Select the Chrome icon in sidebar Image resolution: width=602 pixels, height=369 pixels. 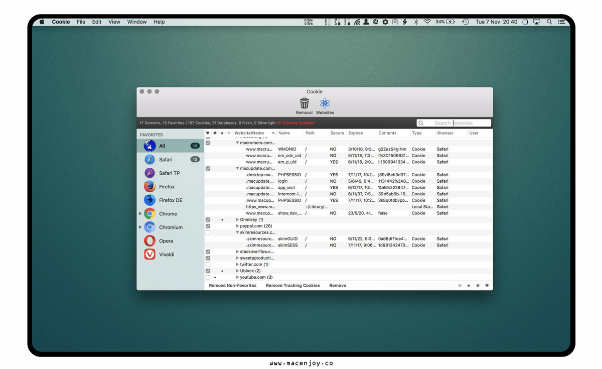point(149,214)
